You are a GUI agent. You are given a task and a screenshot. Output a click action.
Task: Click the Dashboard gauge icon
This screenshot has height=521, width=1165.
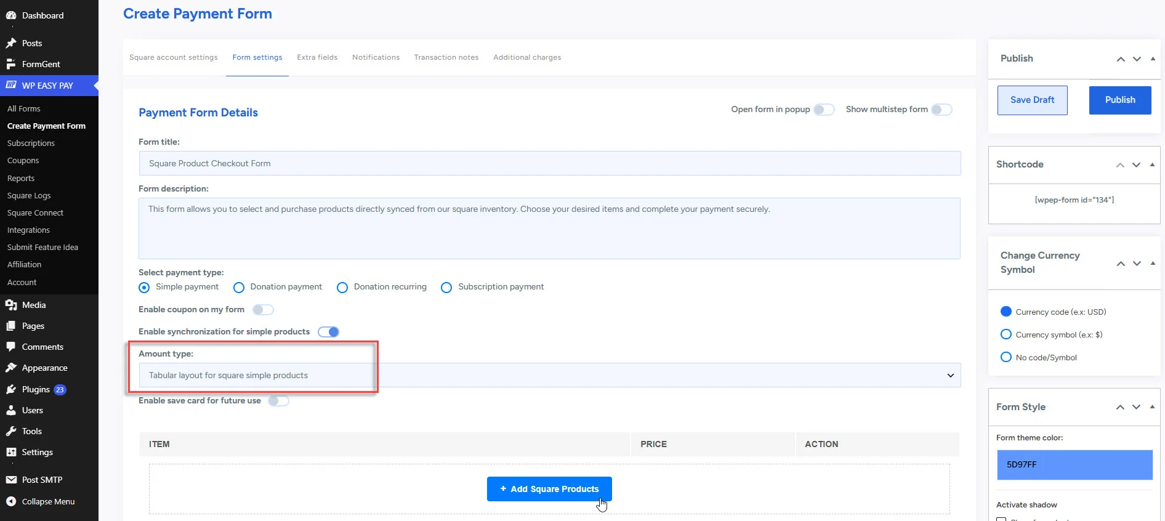coord(11,15)
